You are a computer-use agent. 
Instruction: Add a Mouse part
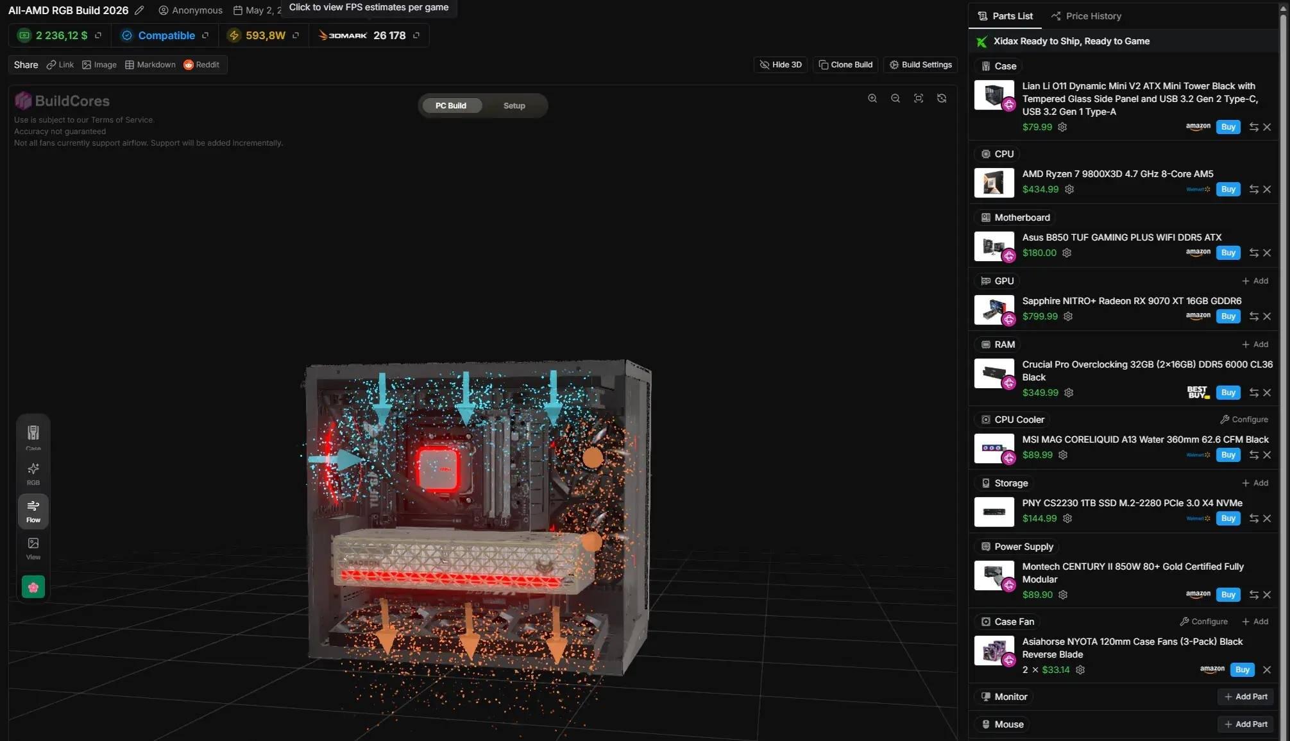tap(1246, 724)
